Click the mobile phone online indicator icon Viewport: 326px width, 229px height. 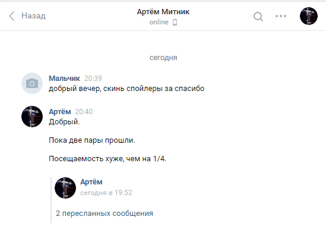[x=175, y=22]
